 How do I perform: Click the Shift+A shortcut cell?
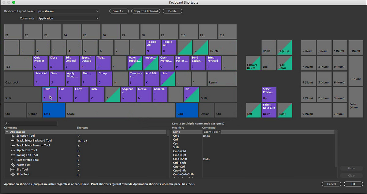point(83,141)
